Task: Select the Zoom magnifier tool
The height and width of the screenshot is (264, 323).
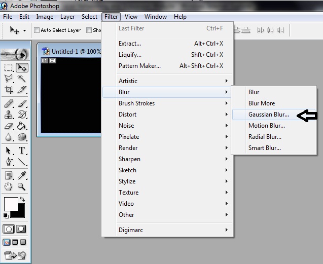Action: 22,187
